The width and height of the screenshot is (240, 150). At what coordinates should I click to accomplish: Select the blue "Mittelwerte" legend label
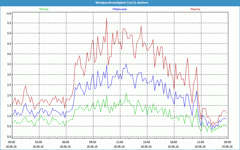[x=119, y=9]
